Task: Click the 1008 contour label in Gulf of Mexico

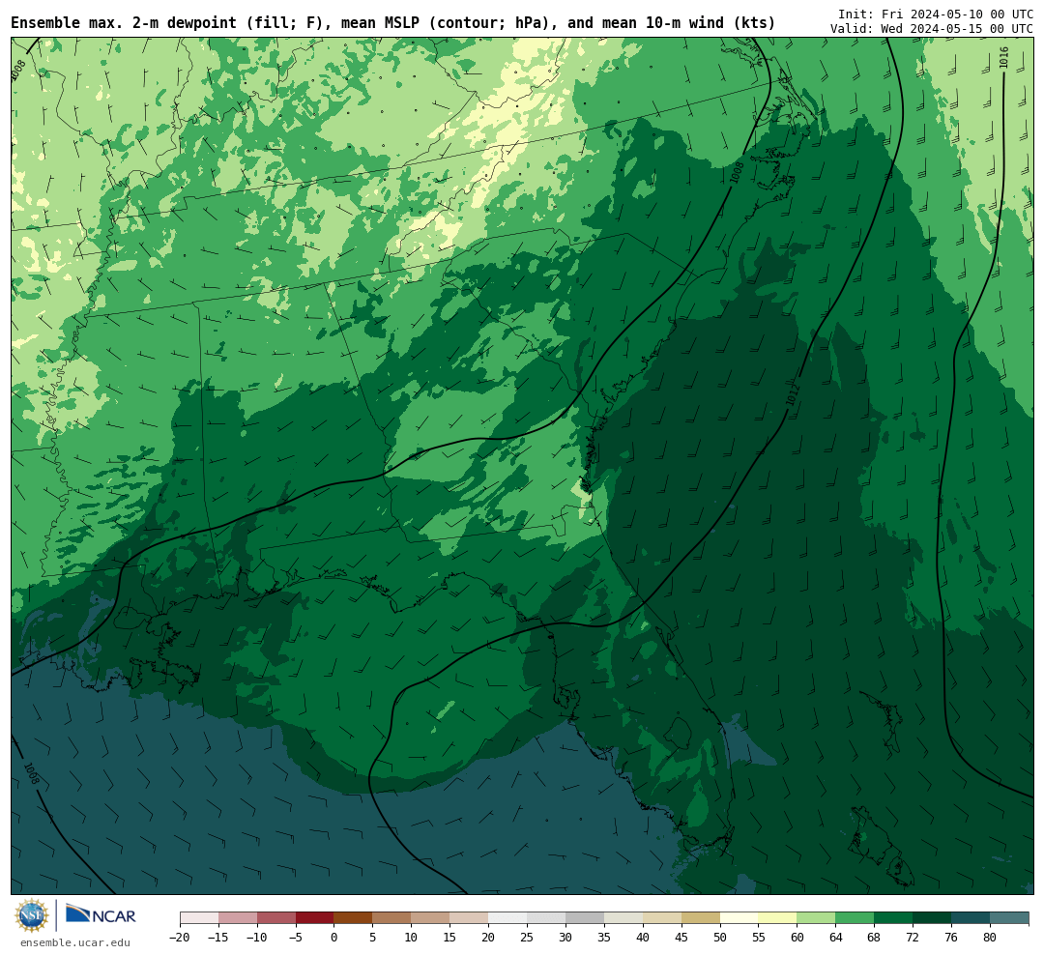Action: tap(31, 773)
